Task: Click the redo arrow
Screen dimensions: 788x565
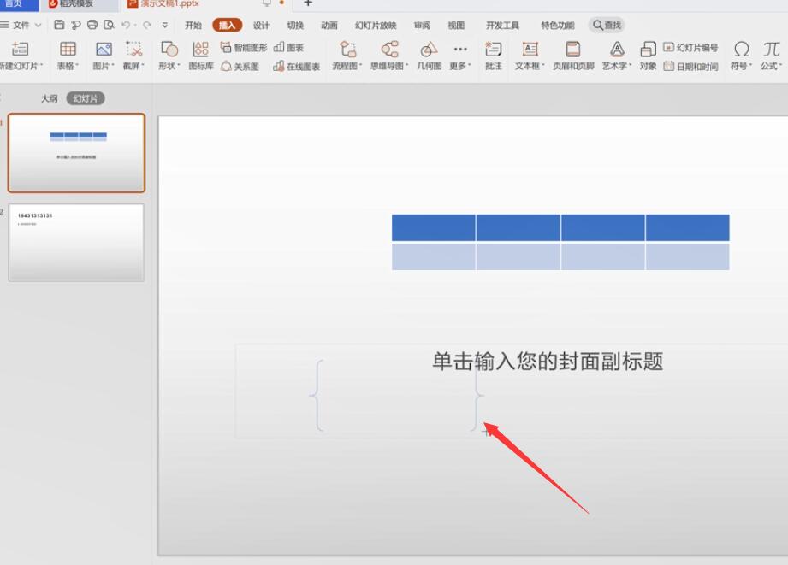Action: click(x=147, y=25)
